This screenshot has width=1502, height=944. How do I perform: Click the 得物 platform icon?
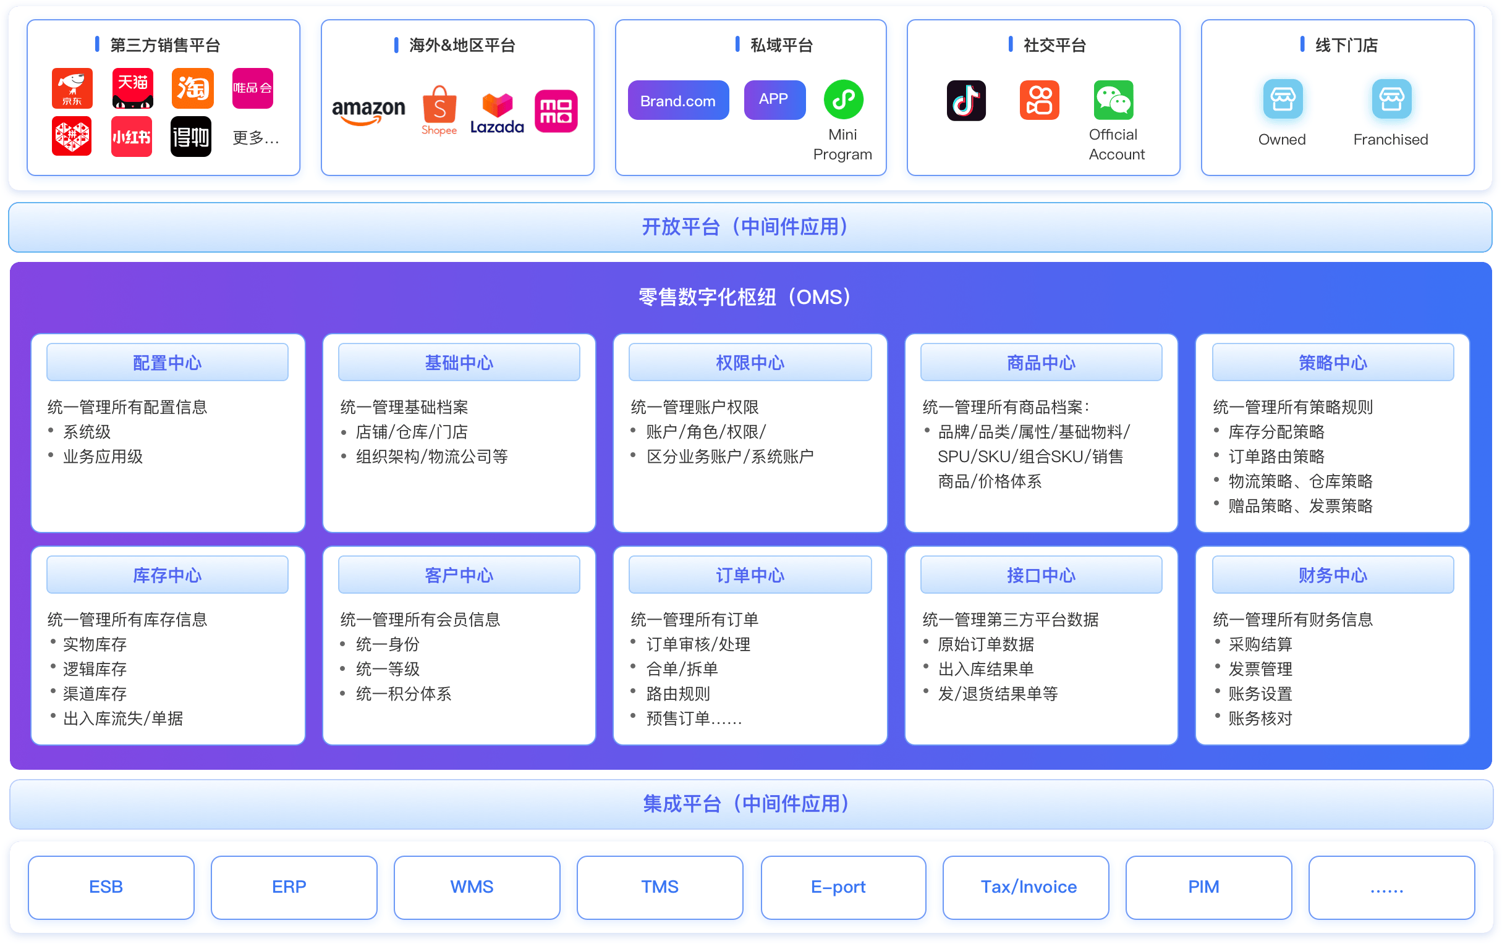click(191, 136)
